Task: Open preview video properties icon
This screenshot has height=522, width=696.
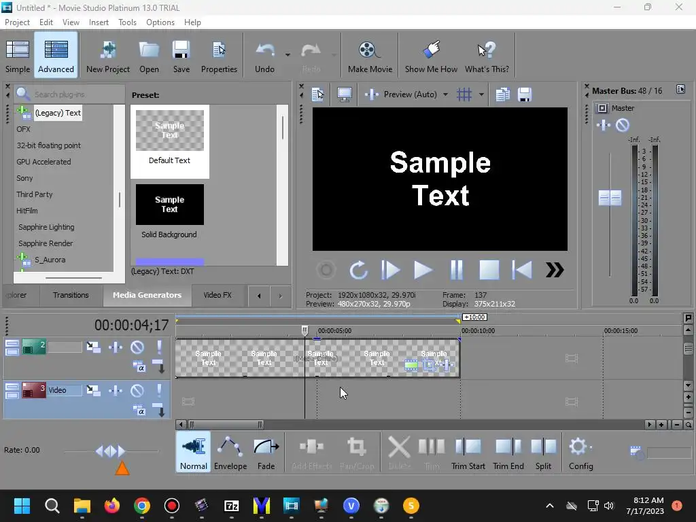Action: pyautogui.click(x=317, y=94)
